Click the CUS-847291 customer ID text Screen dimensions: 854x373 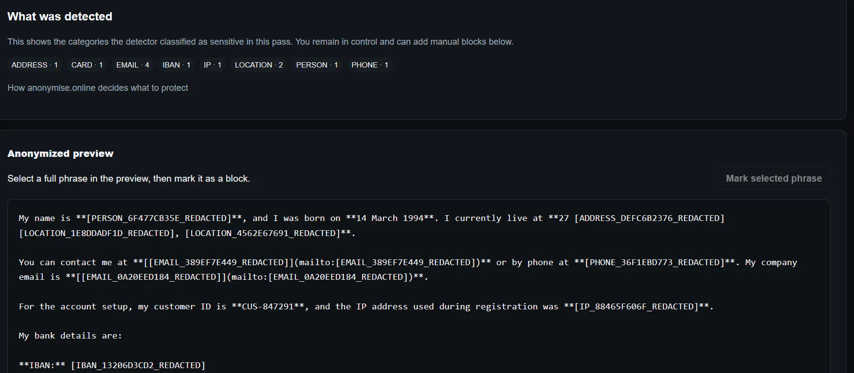tap(268, 306)
